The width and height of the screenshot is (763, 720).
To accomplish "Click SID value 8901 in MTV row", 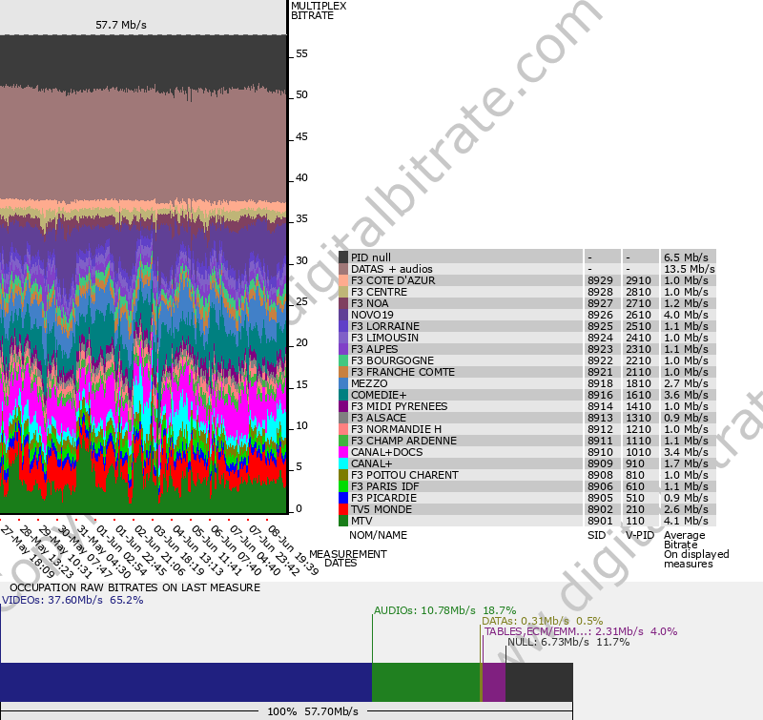I will coord(600,521).
